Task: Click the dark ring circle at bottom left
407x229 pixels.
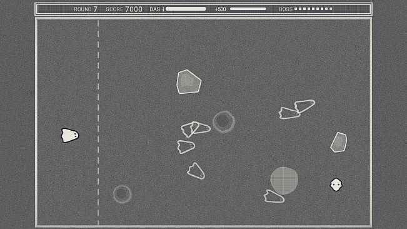Action: 123,194
